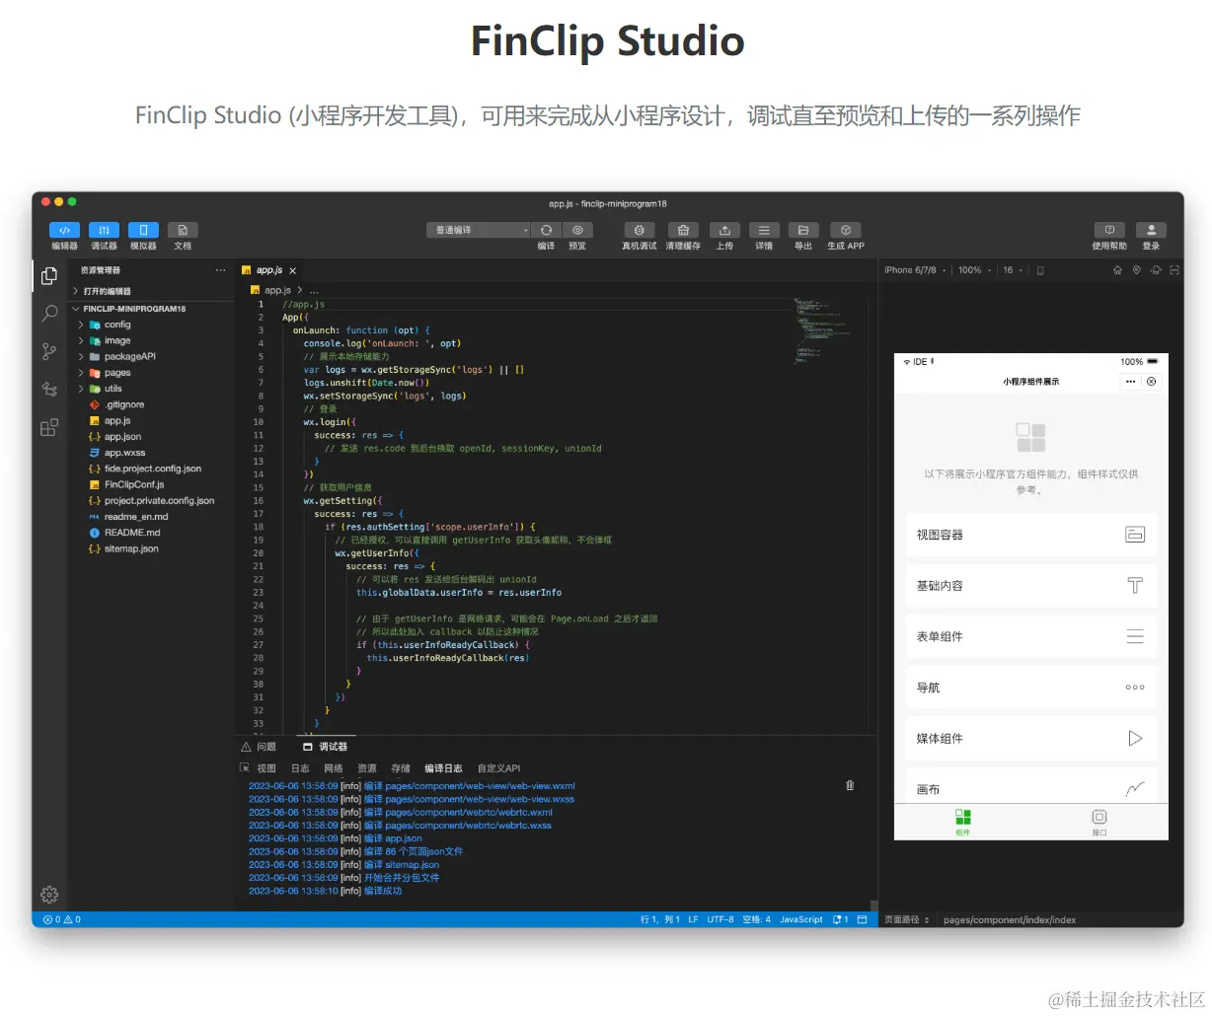The height and width of the screenshot is (1016, 1212).
Task: Open the Explorer files icon in activity bar
Action: click(x=49, y=276)
